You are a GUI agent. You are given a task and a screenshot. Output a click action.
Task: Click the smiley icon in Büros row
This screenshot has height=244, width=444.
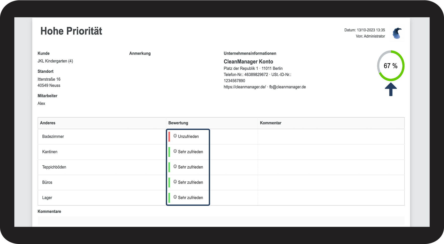pyautogui.click(x=175, y=182)
